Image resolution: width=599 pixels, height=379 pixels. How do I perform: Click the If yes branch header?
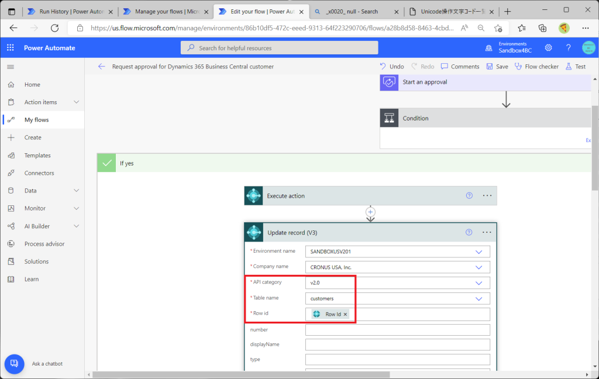(344, 163)
